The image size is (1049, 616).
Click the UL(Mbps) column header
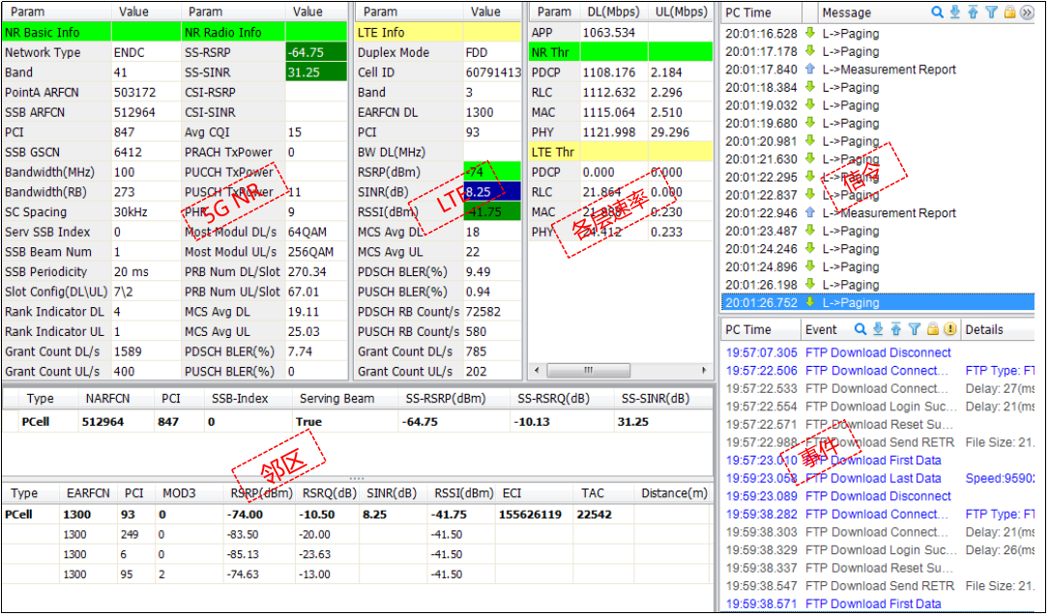[x=681, y=12]
